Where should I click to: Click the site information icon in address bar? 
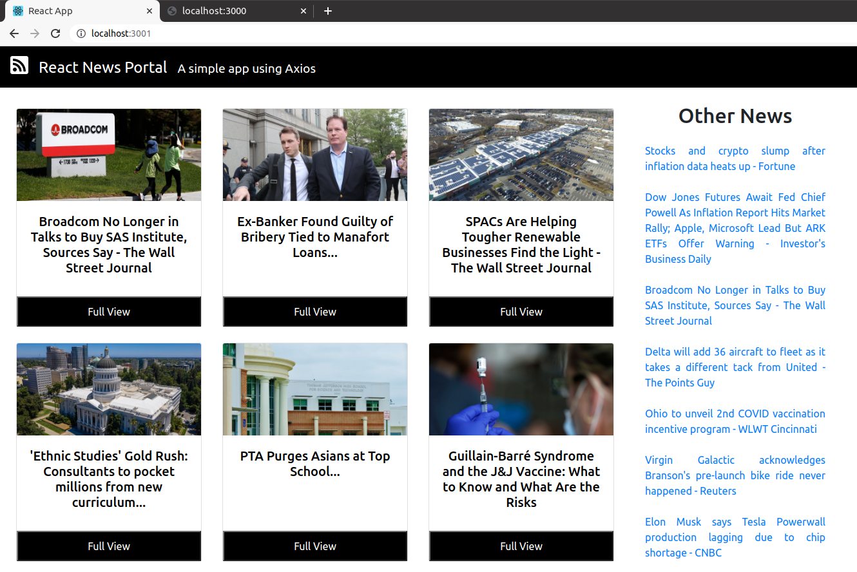click(x=81, y=33)
